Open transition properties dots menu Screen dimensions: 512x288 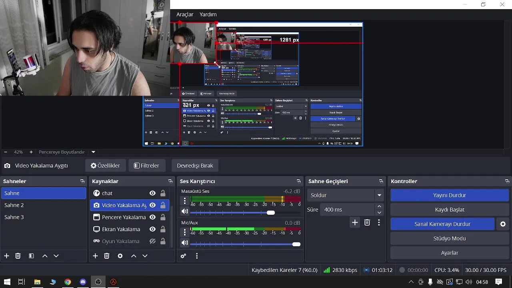(x=379, y=223)
